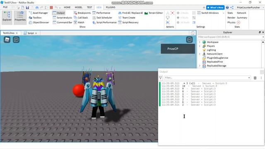This screenshot has height=149, width=265.
Task: Click the Save file icon in quick toolbar
Action: (27, 7)
